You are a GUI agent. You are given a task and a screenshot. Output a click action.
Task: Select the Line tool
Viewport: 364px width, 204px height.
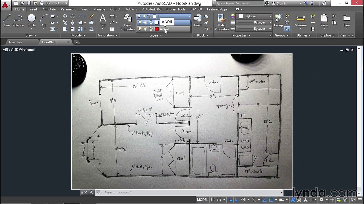pos(7,21)
